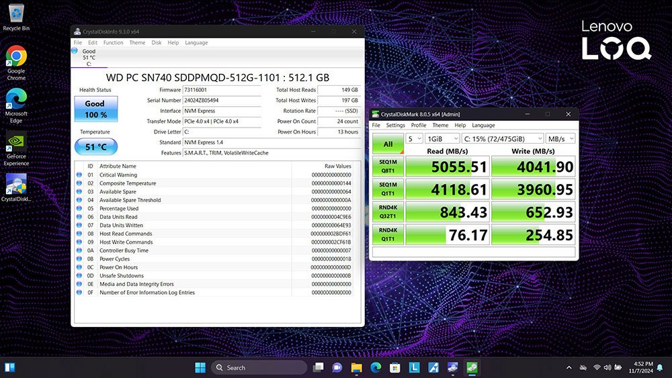
Task: Open the slanted-A app icon on the taskbar
Action: click(x=433, y=367)
